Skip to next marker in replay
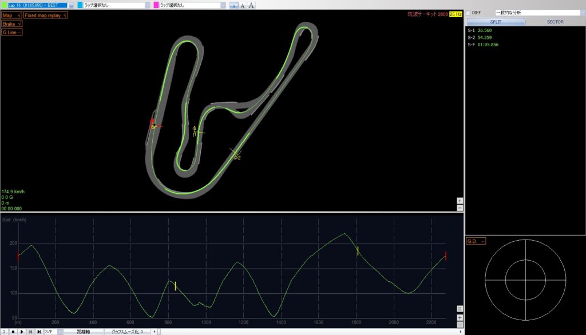The height and width of the screenshot is (335, 586). [x=39, y=332]
